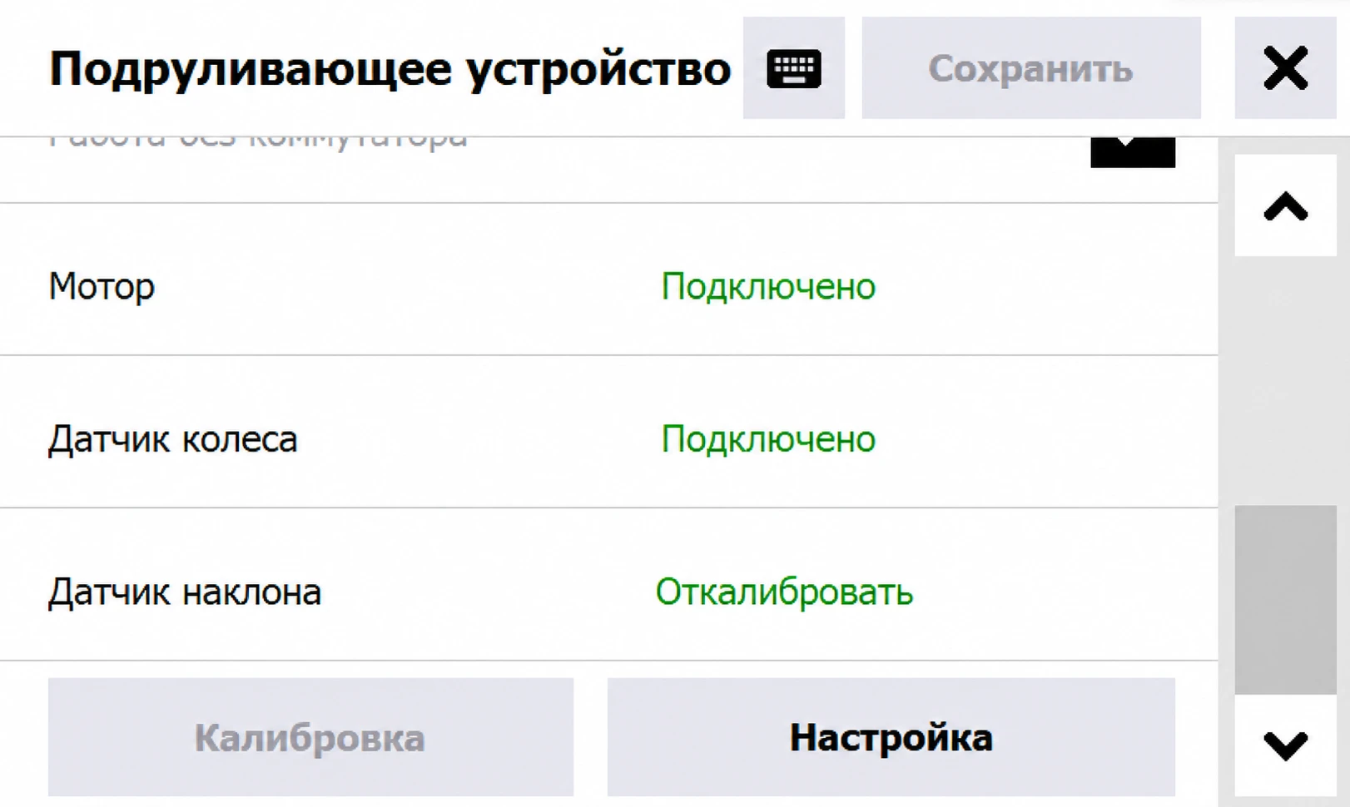Click the Подруливающее устройство title text
This screenshot has width=1350, height=807.
tap(390, 68)
